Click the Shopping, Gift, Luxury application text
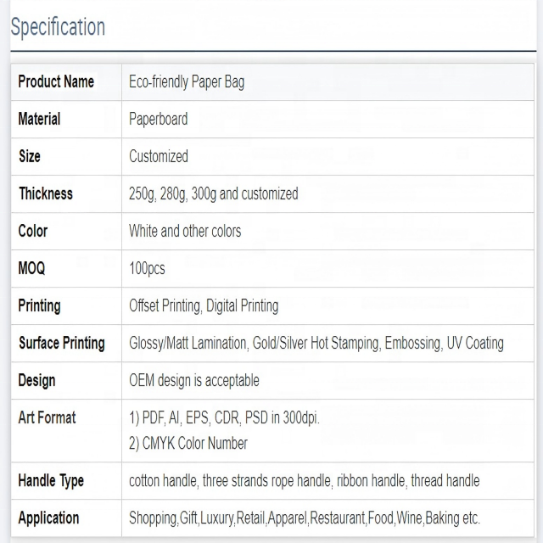Screen dimensions: 543x543 pyautogui.click(x=305, y=518)
